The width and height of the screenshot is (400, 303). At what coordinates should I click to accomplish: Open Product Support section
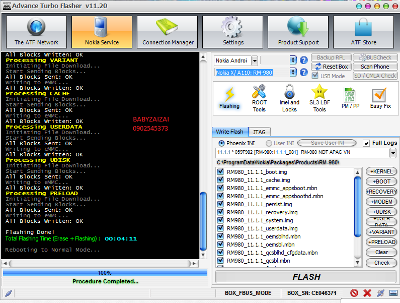pos(298,32)
